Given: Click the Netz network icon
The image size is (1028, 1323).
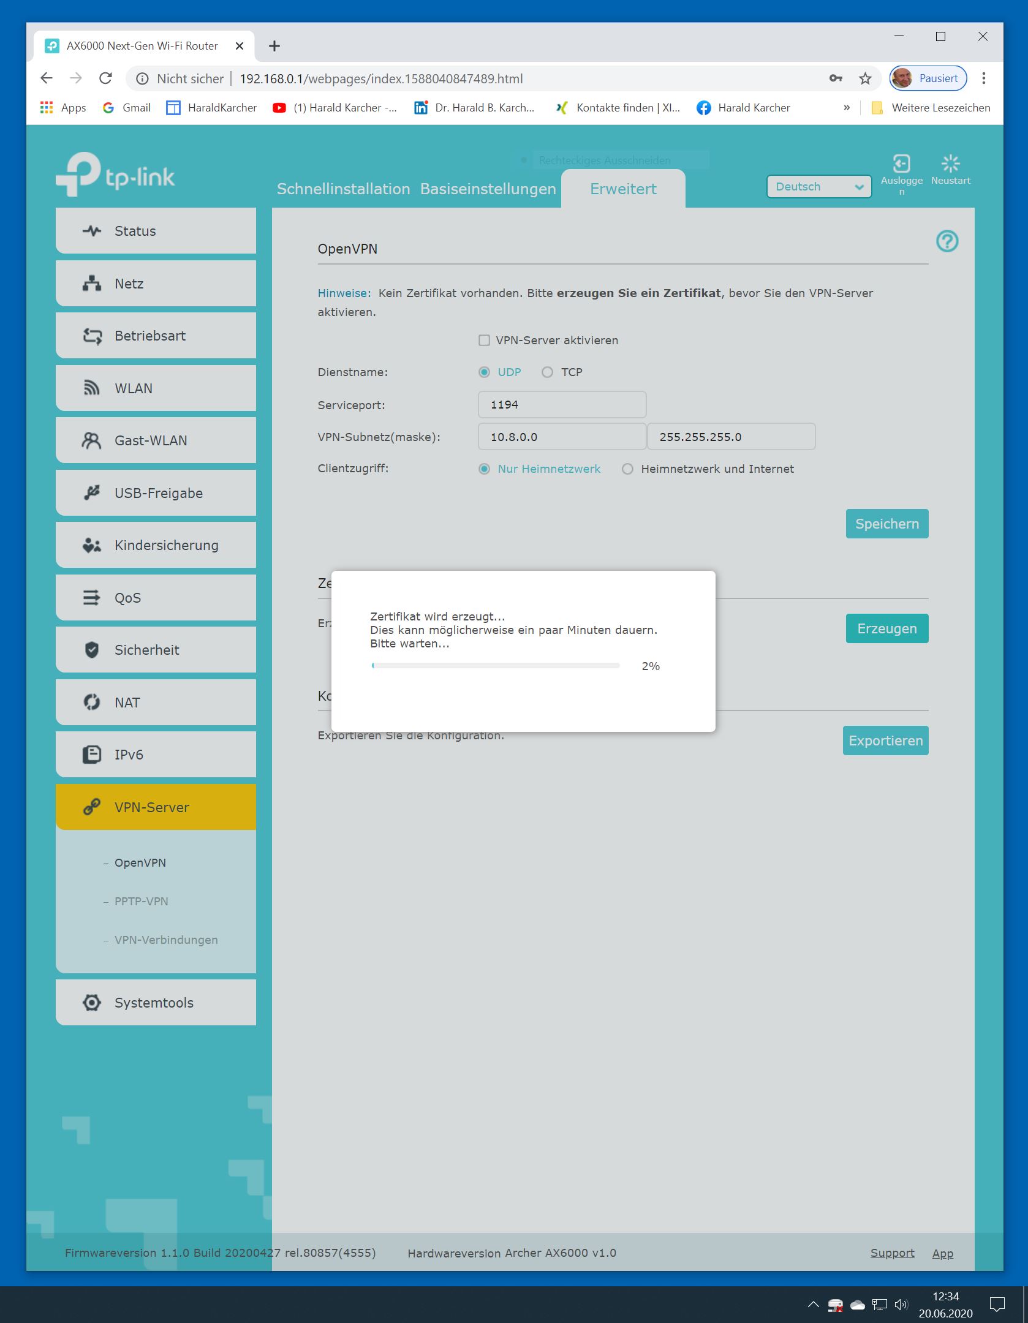Looking at the screenshot, I should point(92,284).
